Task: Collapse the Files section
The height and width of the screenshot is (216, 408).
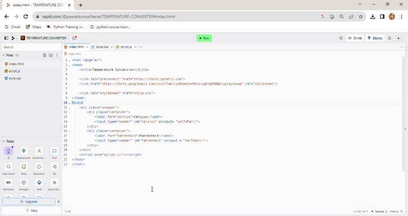Action: click(x=4, y=55)
